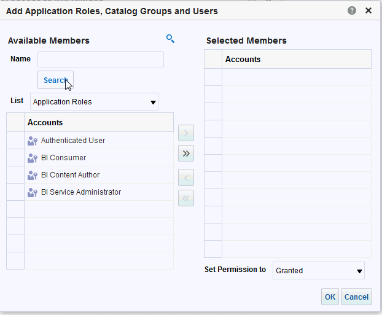
Task: Click the BI Consumer role icon
Action: coord(33,158)
